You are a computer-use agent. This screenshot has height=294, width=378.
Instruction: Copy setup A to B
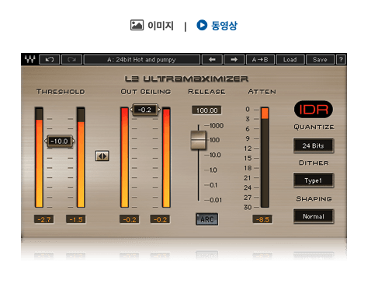260,60
